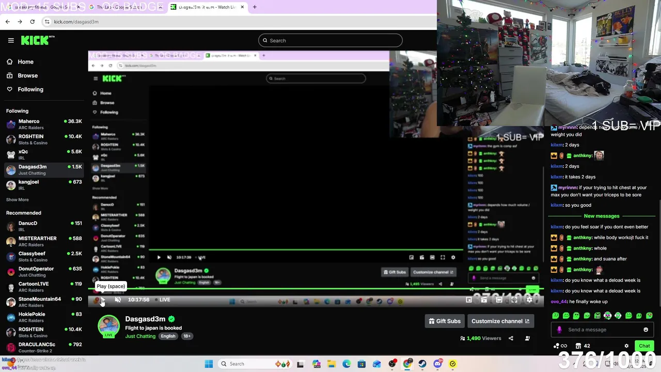661x372 pixels.
Task: Click the Gift Subs button
Action: [x=445, y=321]
